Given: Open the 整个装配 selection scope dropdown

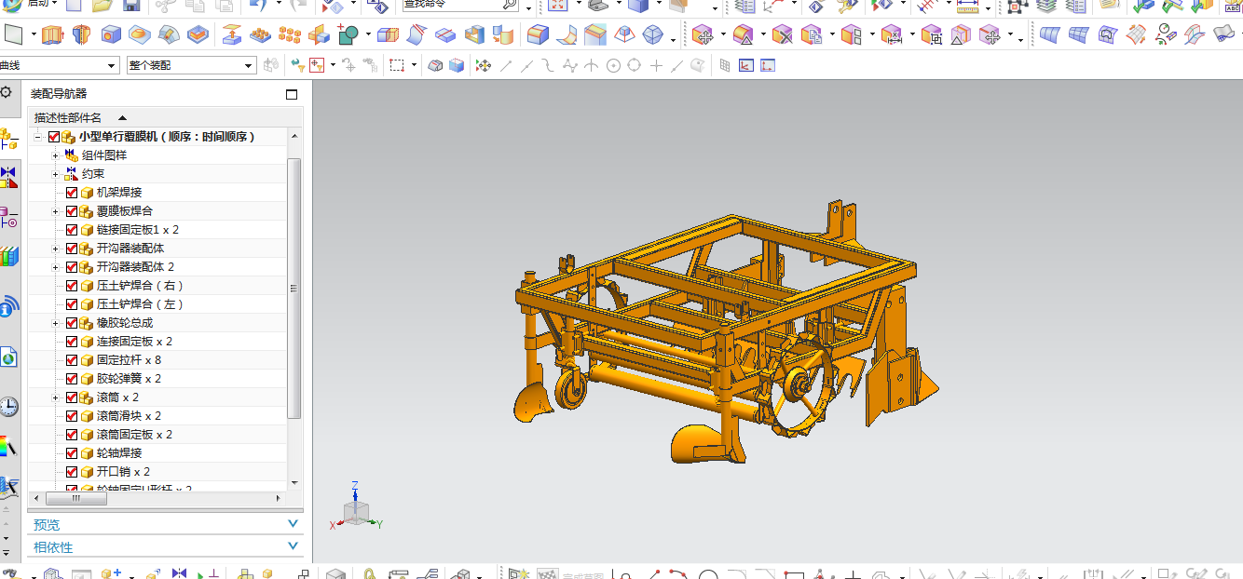Looking at the screenshot, I should pyautogui.click(x=249, y=66).
